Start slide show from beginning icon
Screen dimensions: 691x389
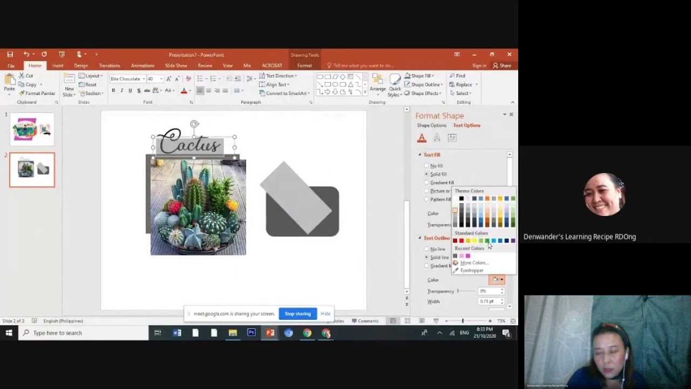(62, 55)
